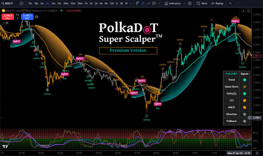Create a new Alert
This screenshot has height=156, width=263.
[x=202, y=3]
